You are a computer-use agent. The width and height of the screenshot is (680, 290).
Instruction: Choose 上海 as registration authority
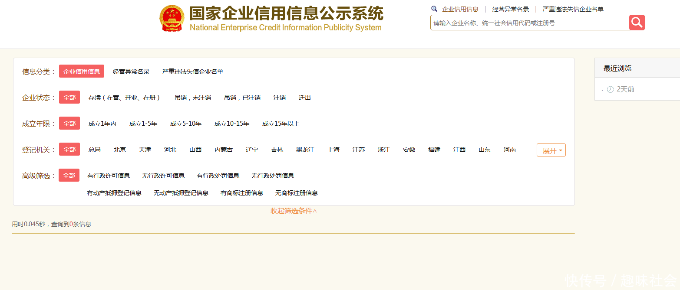point(333,150)
